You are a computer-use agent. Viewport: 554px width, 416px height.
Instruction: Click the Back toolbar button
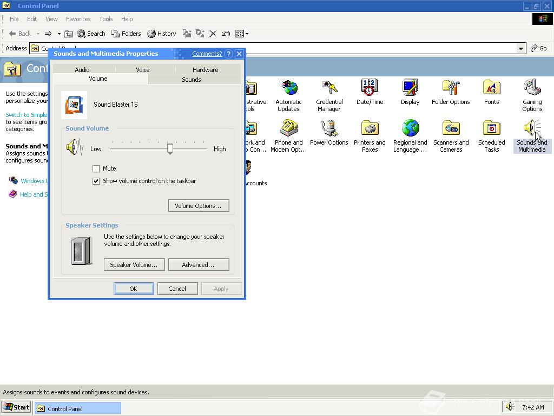coord(20,34)
